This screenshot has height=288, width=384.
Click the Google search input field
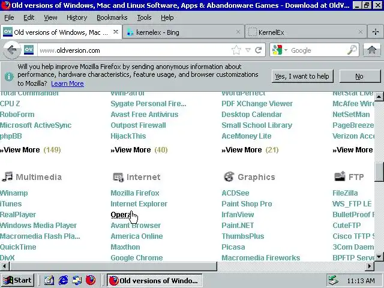click(x=317, y=50)
